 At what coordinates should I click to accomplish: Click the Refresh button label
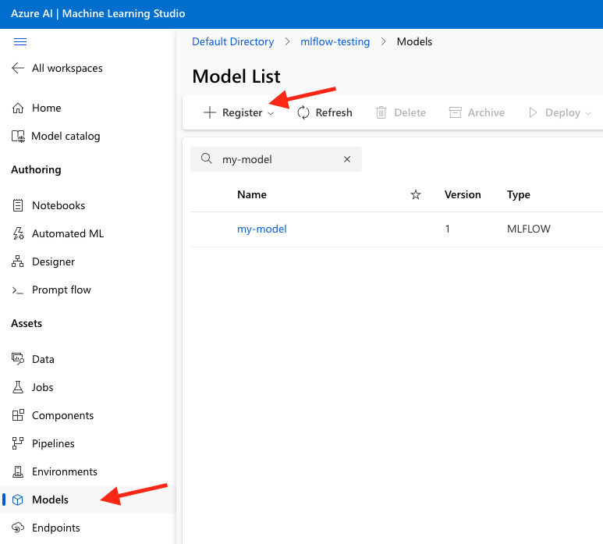(334, 112)
